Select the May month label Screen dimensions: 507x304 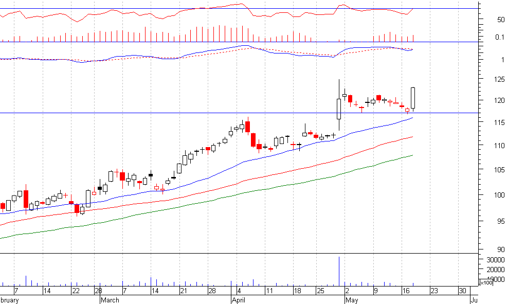pyautogui.click(x=352, y=300)
